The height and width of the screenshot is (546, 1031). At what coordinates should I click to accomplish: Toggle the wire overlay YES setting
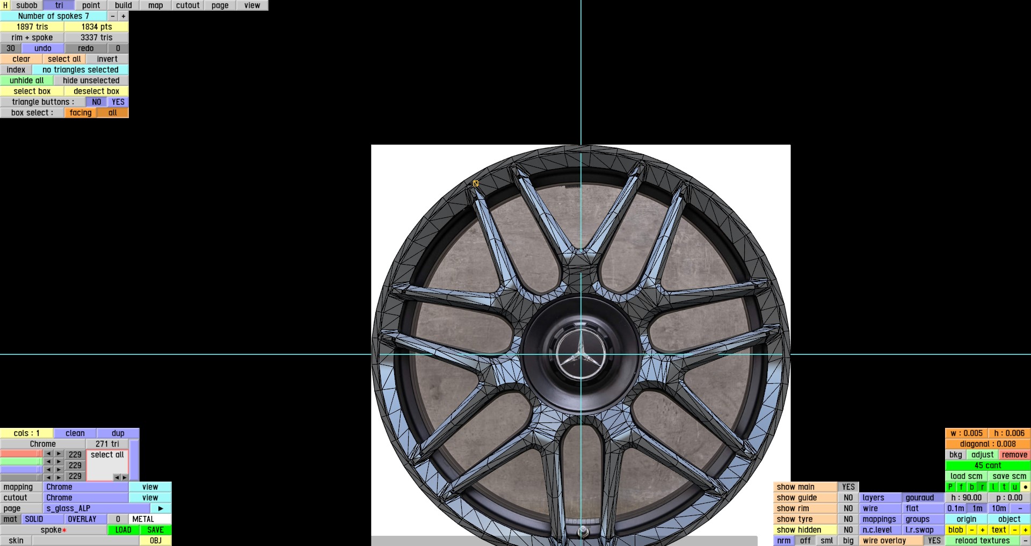[934, 541]
